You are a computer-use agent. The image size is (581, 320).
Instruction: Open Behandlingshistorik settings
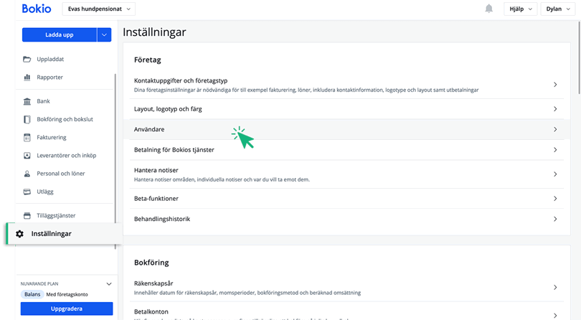346,219
